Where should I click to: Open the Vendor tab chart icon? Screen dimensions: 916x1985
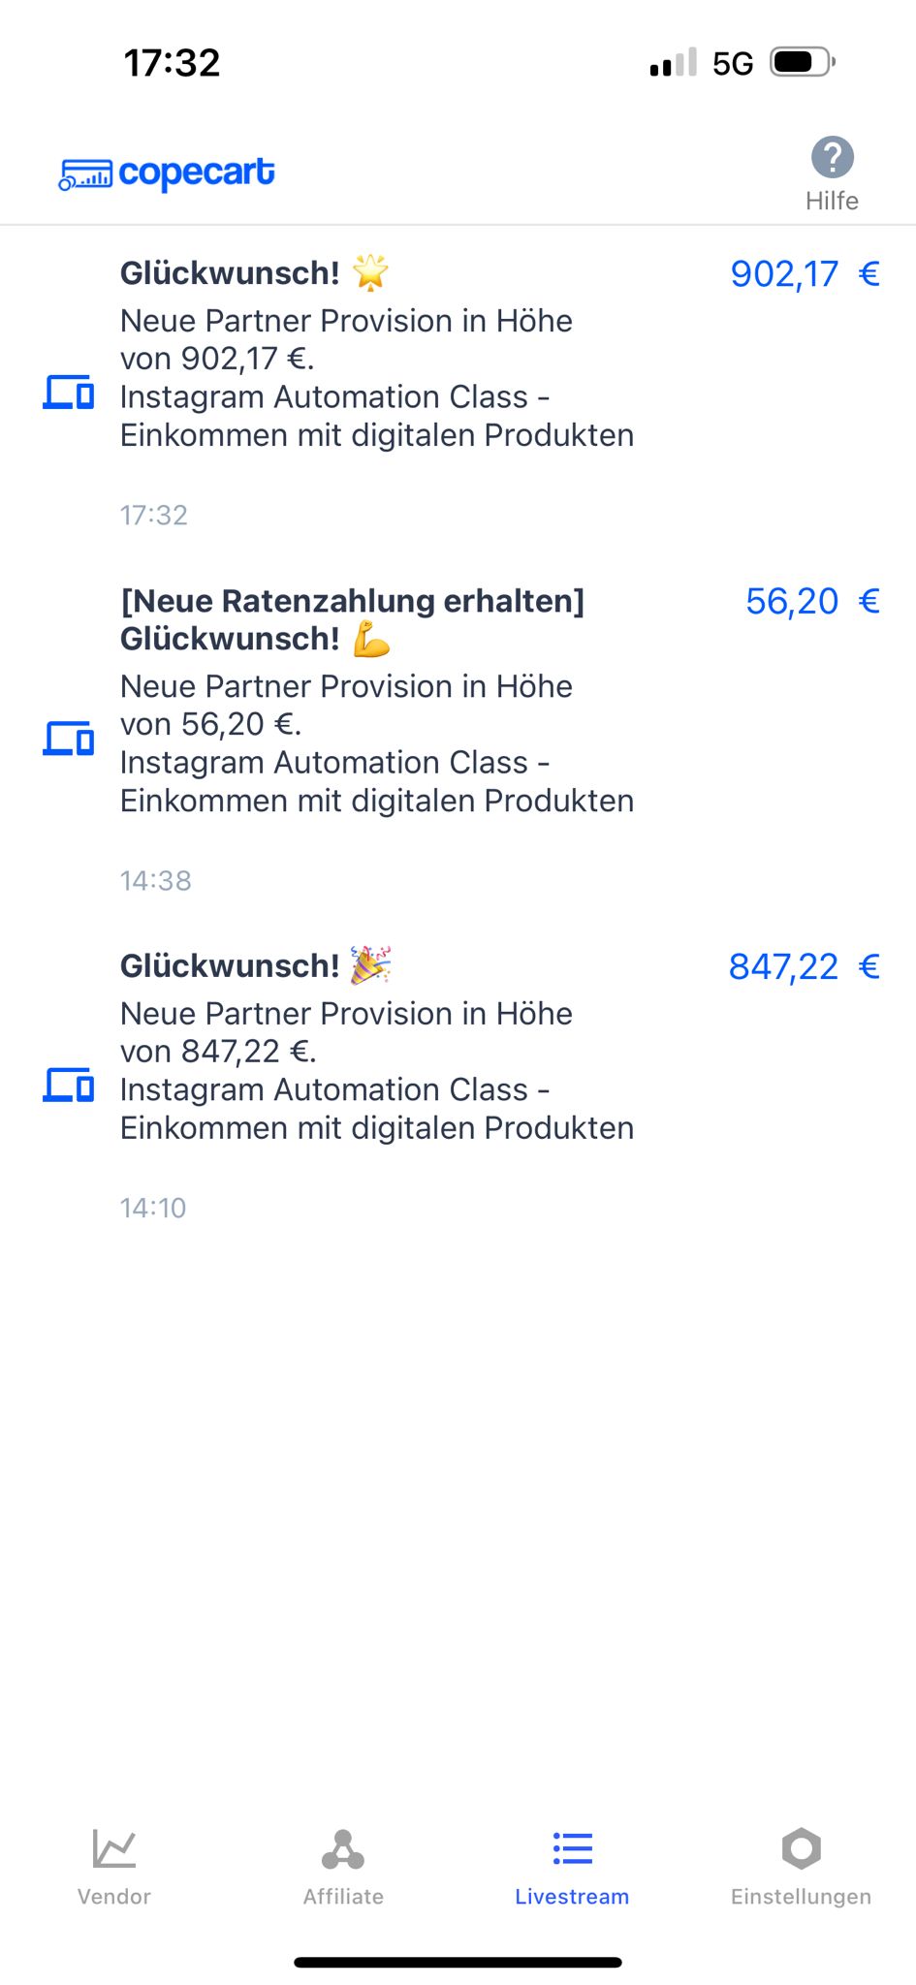[114, 1848]
